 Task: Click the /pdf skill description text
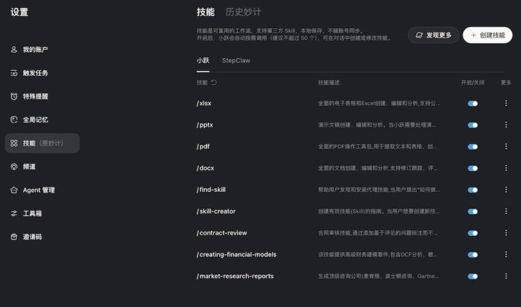pos(378,147)
